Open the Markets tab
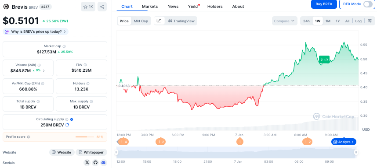Viewport: 377px width, 168px height. [150, 7]
